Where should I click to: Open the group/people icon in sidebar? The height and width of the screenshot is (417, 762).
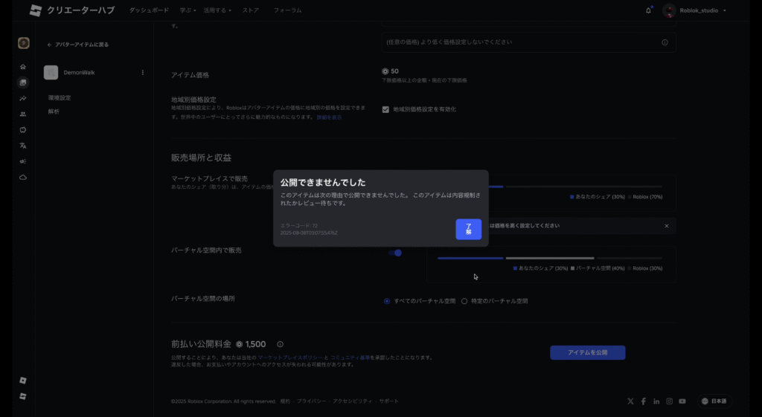point(23,114)
